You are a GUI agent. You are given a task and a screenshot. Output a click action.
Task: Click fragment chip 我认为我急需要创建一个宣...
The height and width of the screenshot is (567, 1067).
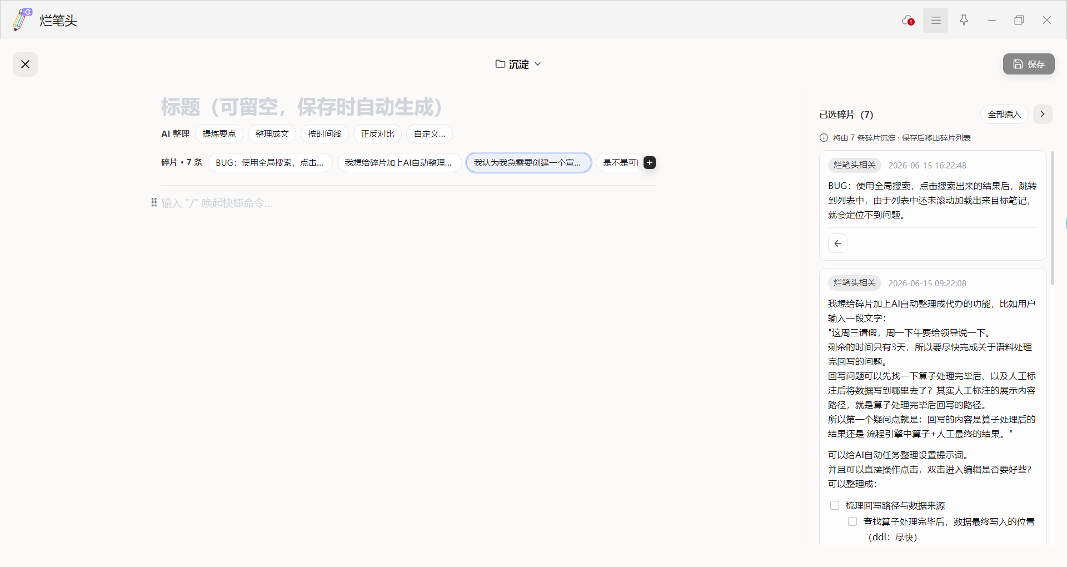pyautogui.click(x=528, y=163)
